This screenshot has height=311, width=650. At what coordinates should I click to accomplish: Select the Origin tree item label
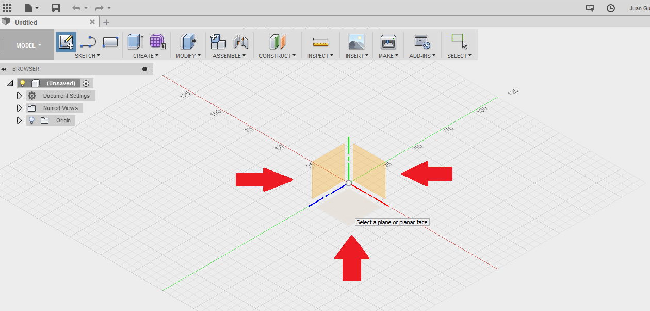click(x=63, y=120)
